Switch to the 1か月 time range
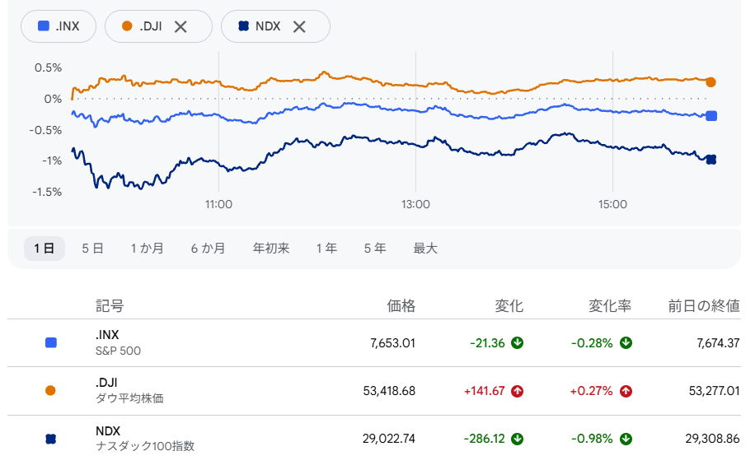This screenshot has height=465, width=755. tap(148, 249)
